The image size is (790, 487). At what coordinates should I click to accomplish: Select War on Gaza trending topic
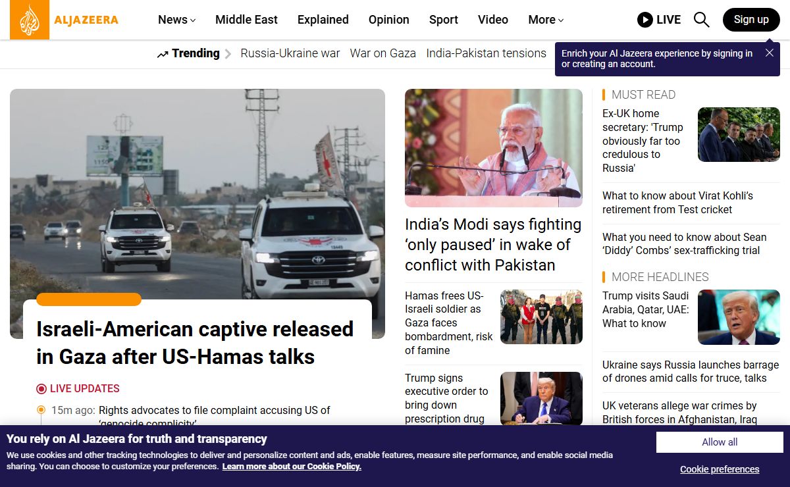click(383, 53)
